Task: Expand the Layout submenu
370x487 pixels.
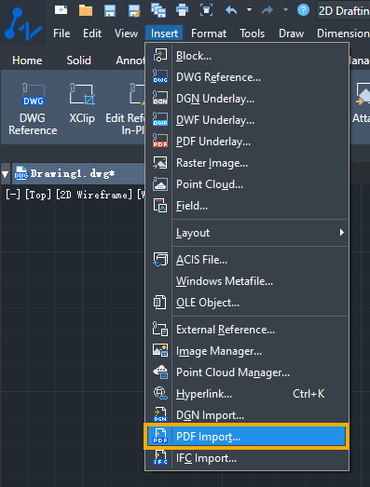Action: tap(260, 233)
